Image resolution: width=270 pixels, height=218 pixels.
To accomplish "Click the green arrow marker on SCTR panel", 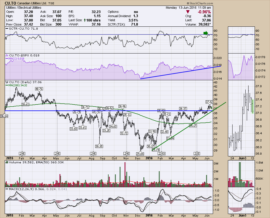I will 206,33.
